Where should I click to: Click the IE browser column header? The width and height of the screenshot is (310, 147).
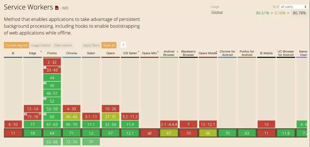(x=13, y=53)
